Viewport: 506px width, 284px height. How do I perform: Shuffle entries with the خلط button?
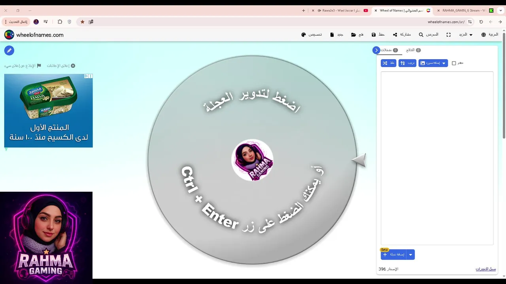click(389, 63)
